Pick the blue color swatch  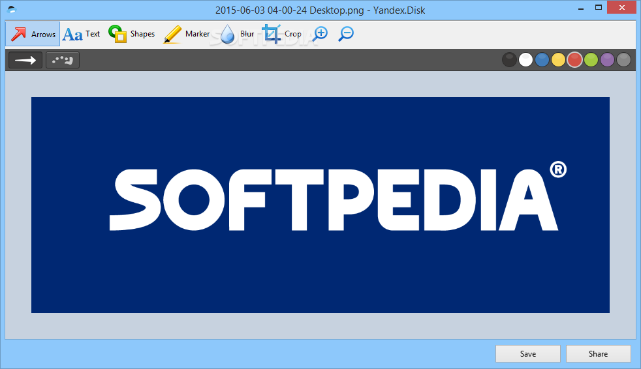542,60
